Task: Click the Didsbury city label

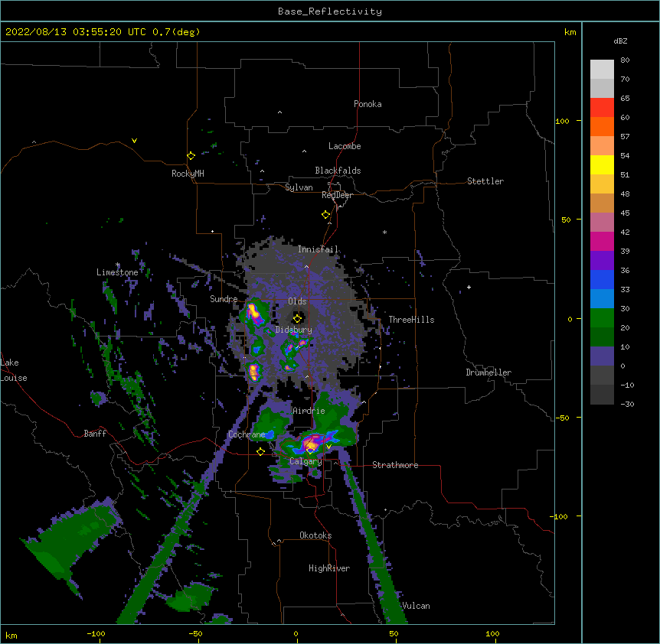Action: coord(294,330)
